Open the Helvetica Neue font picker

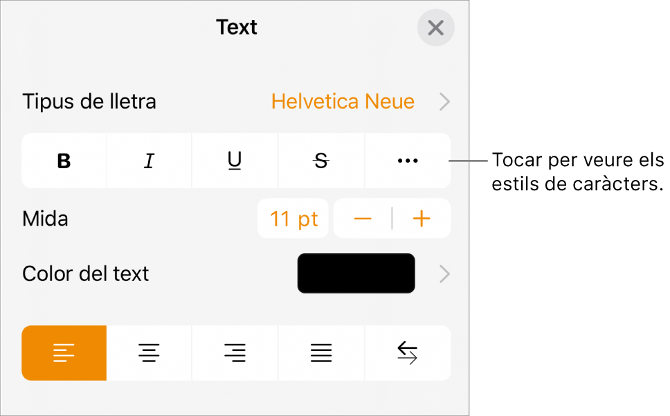343,101
